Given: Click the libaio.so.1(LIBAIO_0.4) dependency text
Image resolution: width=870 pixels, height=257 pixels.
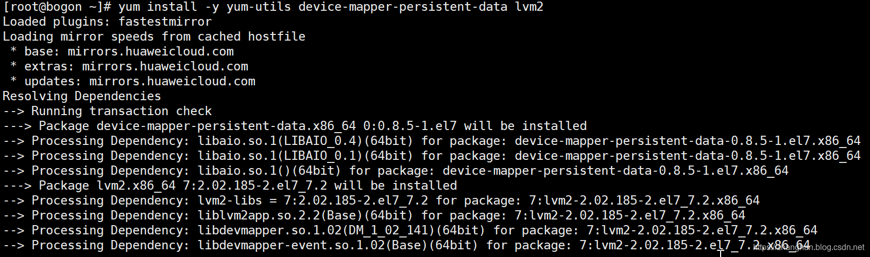Looking at the screenshot, I should pos(305,141).
